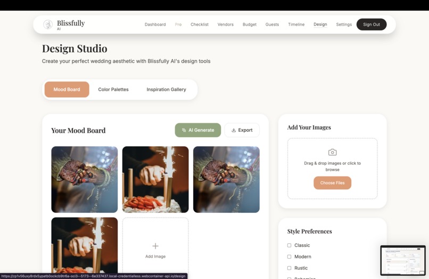Screen dimensions: 429x279
Task: Open the picture-in-picture preview thumbnail
Action: pyautogui.click(x=403, y=260)
